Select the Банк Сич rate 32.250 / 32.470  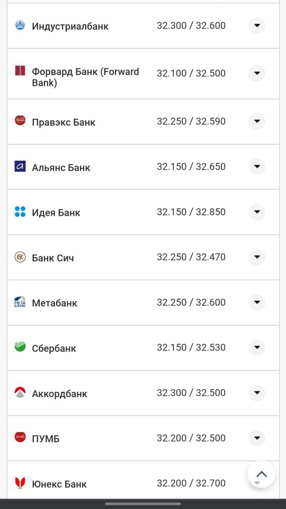[x=191, y=257]
